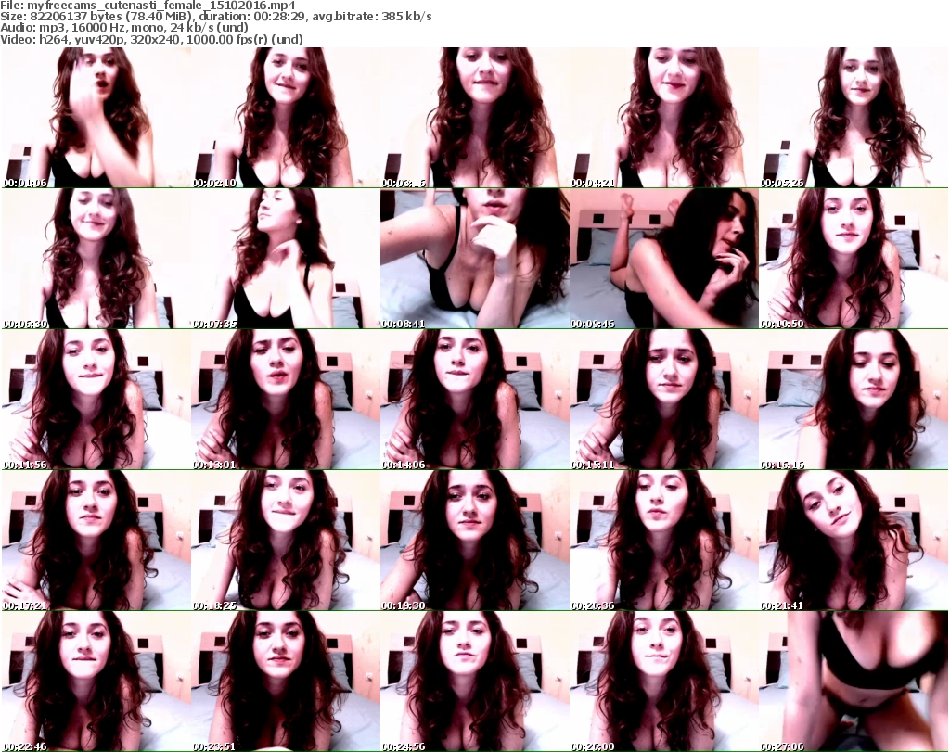Select the thumbnail marked 00:21:41

tap(854, 541)
